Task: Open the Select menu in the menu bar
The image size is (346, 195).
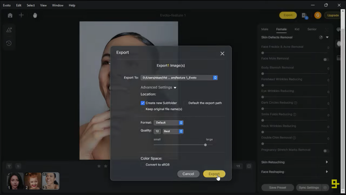Action: click(x=31, y=5)
